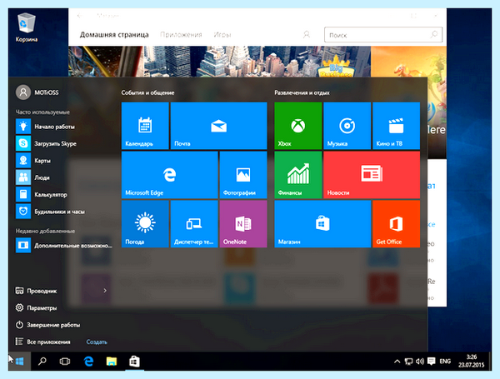The height and width of the screenshot is (379, 500).
Task: Launch Edge from the taskbar
Action: 88,362
